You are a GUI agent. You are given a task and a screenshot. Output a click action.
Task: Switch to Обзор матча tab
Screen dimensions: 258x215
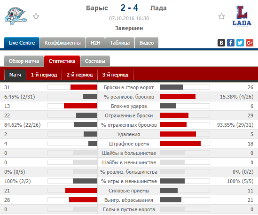(24, 61)
